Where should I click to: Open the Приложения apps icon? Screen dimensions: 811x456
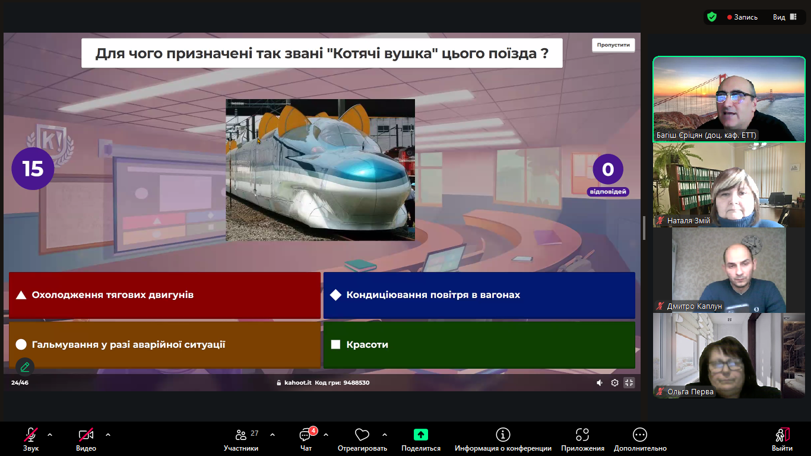(582, 439)
